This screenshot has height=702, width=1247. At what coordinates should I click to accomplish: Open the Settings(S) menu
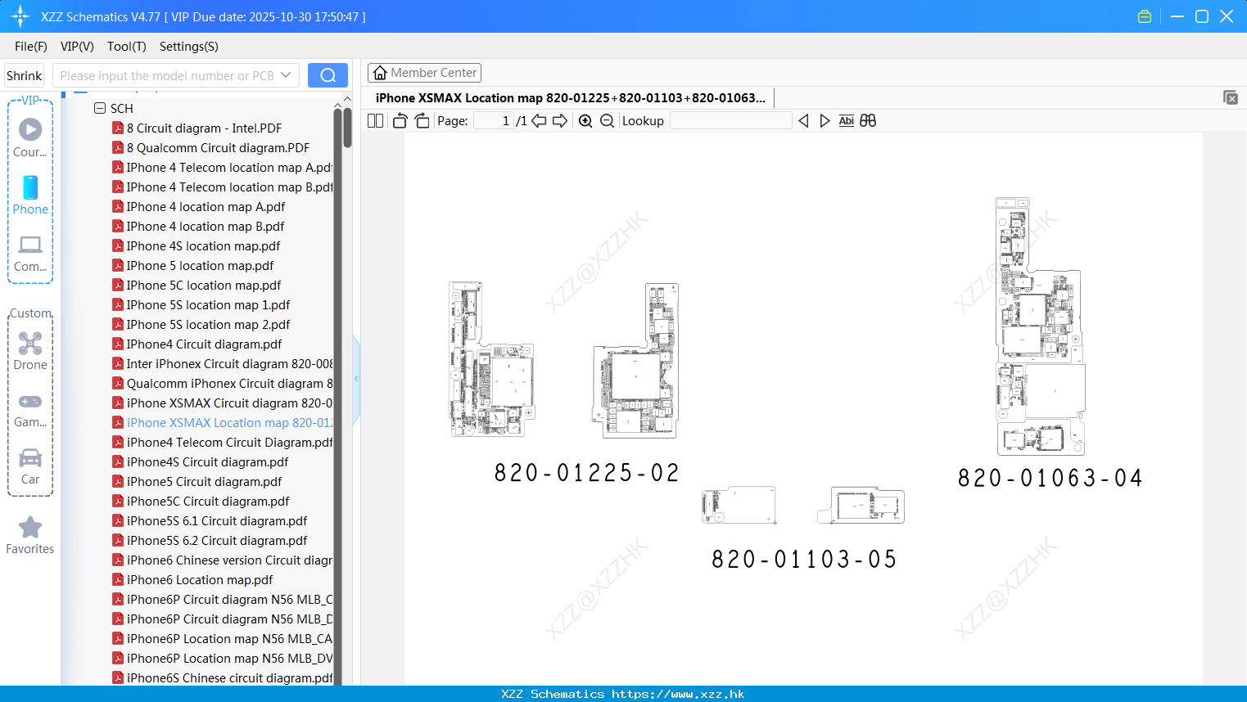189,47
